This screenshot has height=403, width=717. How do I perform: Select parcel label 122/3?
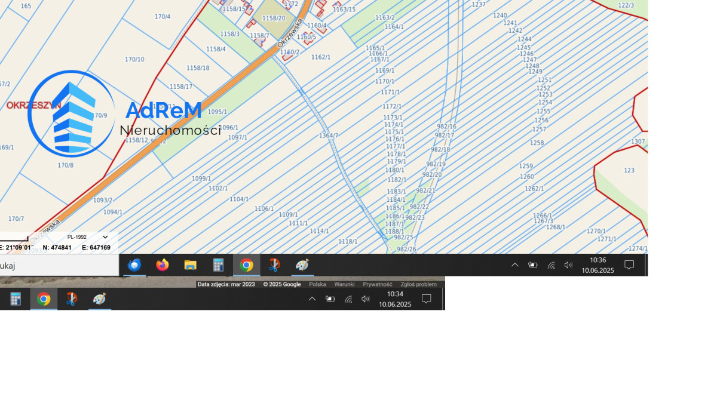click(626, 5)
